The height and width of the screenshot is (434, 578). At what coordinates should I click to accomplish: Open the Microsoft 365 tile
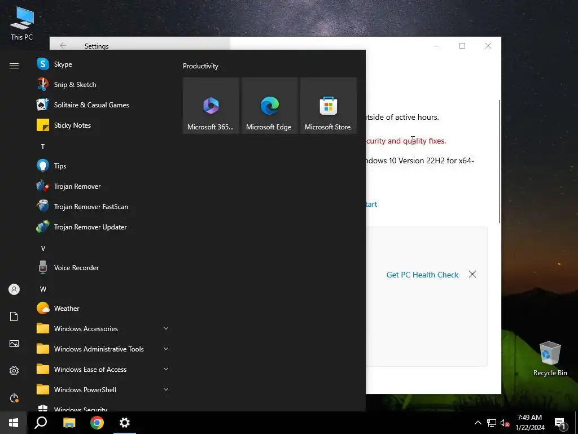coord(211,106)
